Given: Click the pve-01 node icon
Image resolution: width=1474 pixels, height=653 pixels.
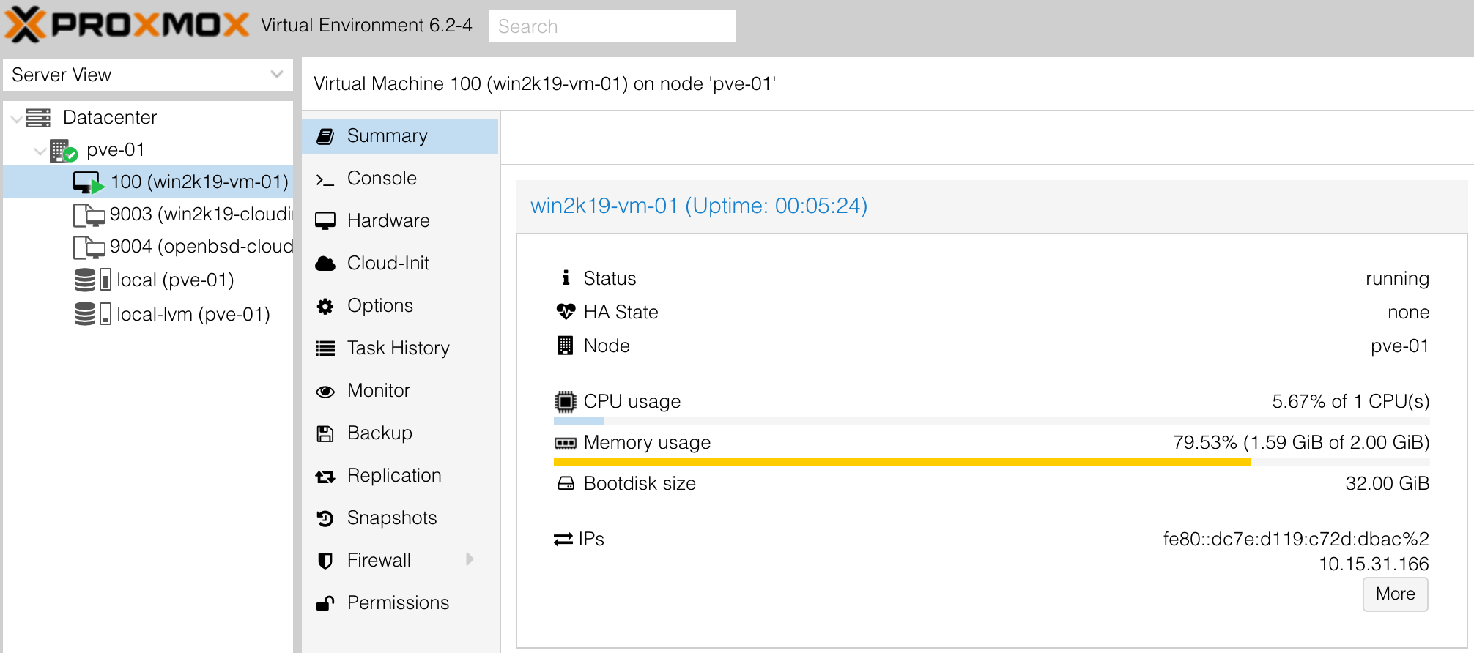Looking at the screenshot, I should pos(64,151).
